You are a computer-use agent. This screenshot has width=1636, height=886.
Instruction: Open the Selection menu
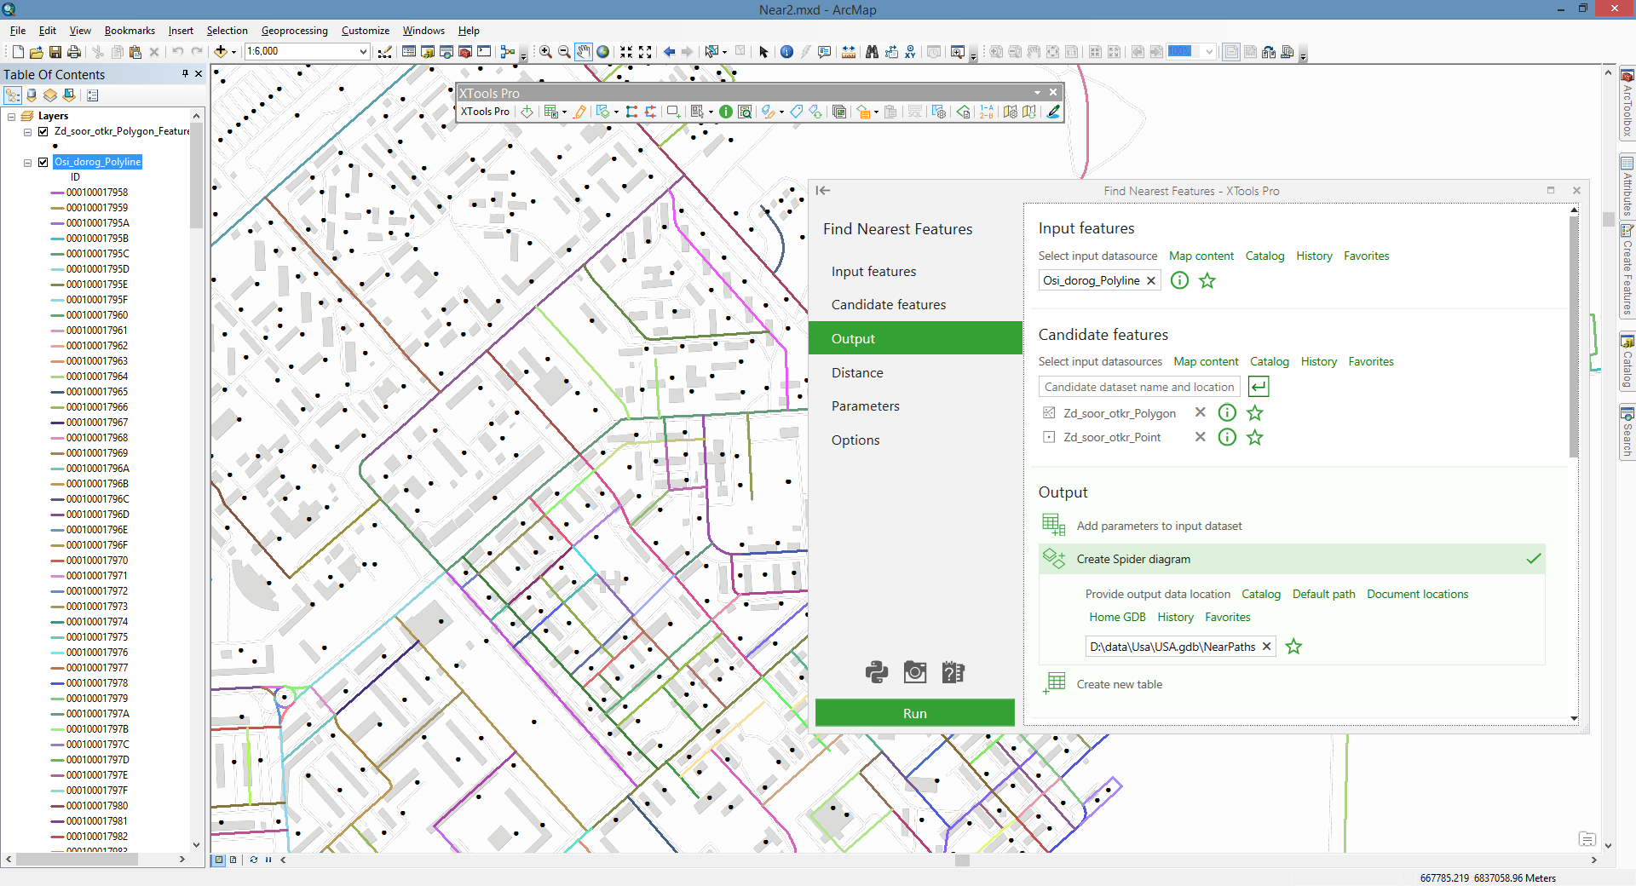point(227,31)
